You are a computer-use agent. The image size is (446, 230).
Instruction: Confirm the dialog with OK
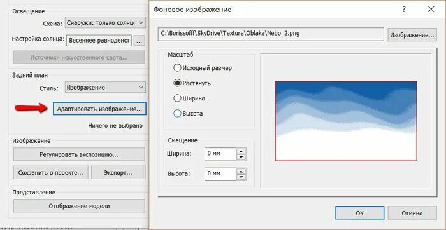[x=359, y=213]
